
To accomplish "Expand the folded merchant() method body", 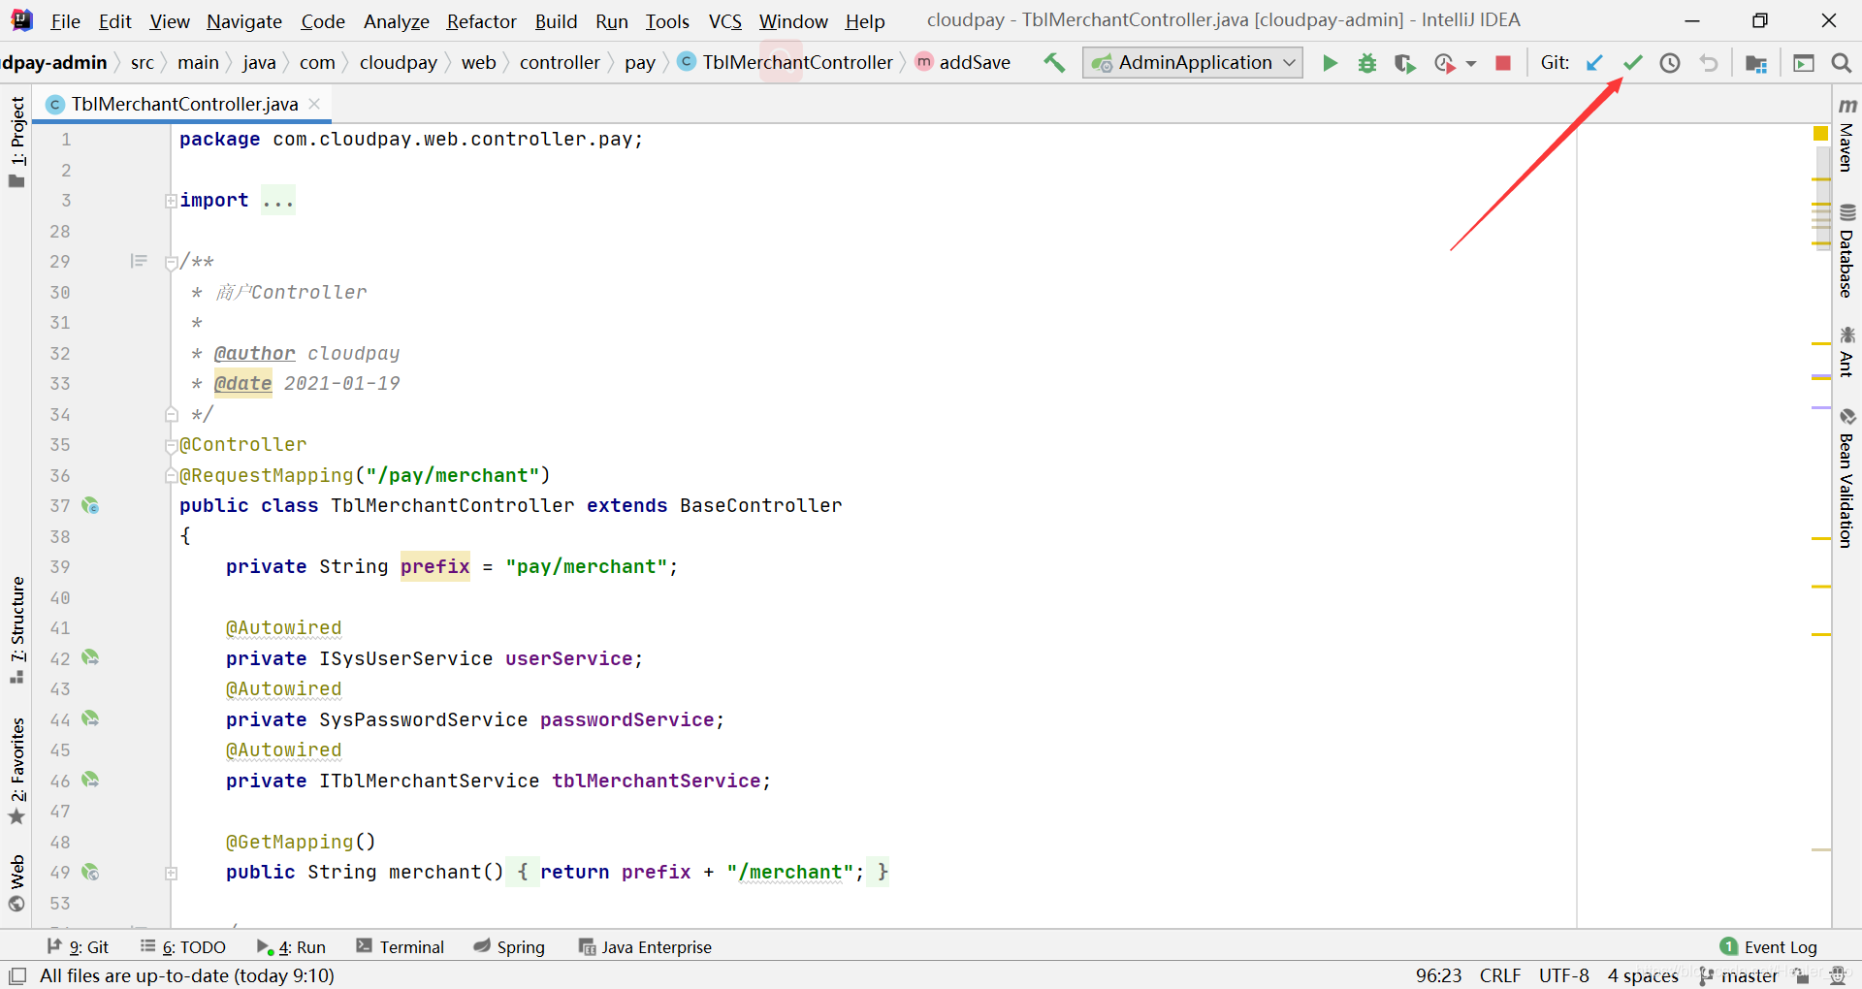I will (x=171, y=873).
